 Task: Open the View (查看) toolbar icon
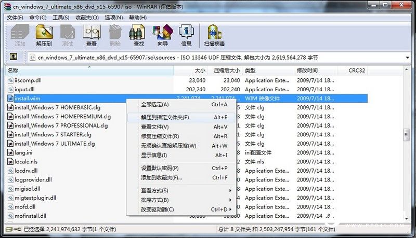click(92, 35)
